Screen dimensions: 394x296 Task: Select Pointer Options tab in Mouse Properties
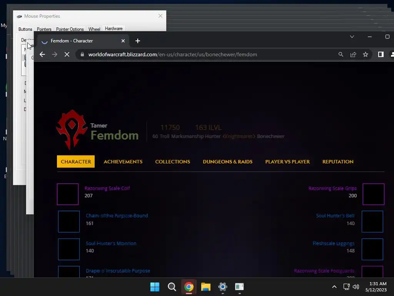pyautogui.click(x=70, y=29)
